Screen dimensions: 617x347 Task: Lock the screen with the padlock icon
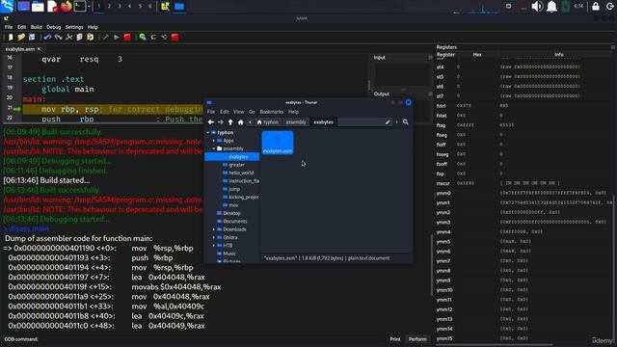pos(596,7)
